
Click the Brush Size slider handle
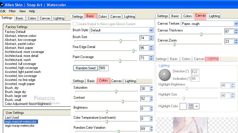coord(120,41)
